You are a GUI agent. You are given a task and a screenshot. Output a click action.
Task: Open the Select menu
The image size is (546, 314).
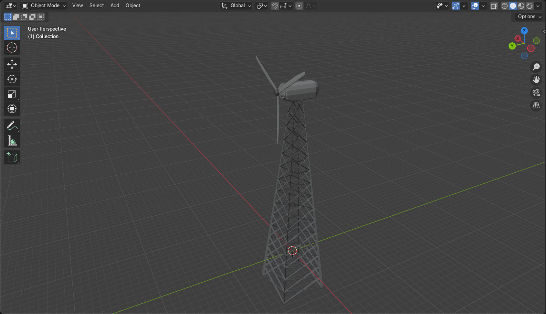point(96,6)
